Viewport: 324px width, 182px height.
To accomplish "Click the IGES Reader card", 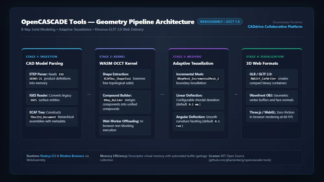I will click(x=52, y=98).
